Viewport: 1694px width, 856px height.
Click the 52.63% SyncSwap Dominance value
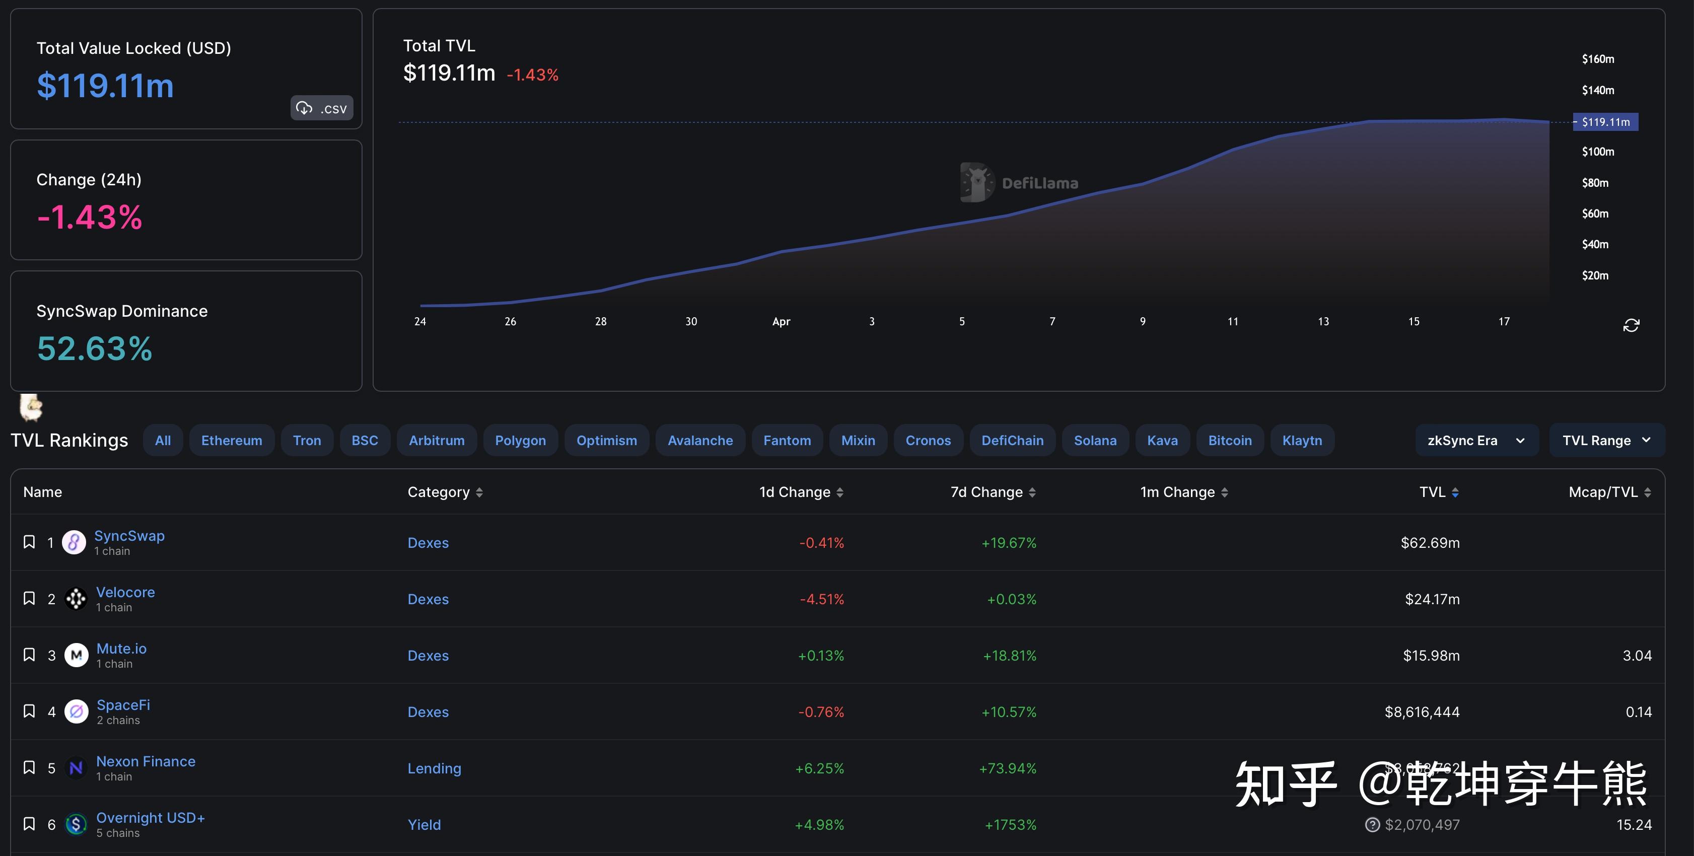(94, 348)
